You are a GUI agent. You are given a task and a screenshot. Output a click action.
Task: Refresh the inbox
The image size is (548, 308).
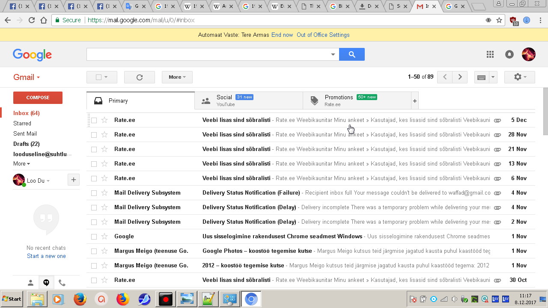point(139,77)
